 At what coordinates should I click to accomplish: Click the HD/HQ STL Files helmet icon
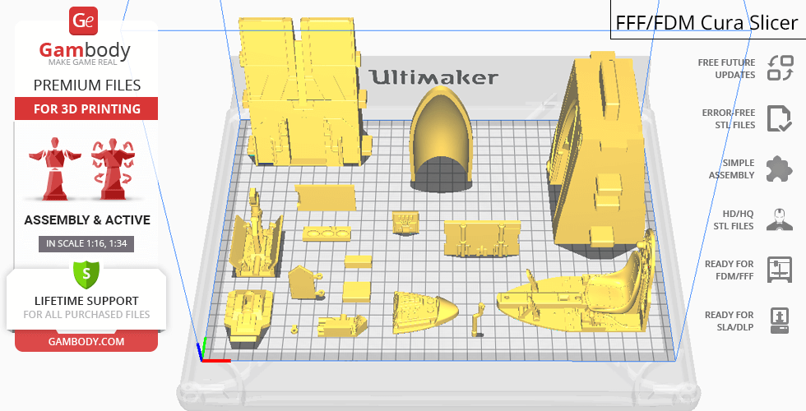coord(780,220)
